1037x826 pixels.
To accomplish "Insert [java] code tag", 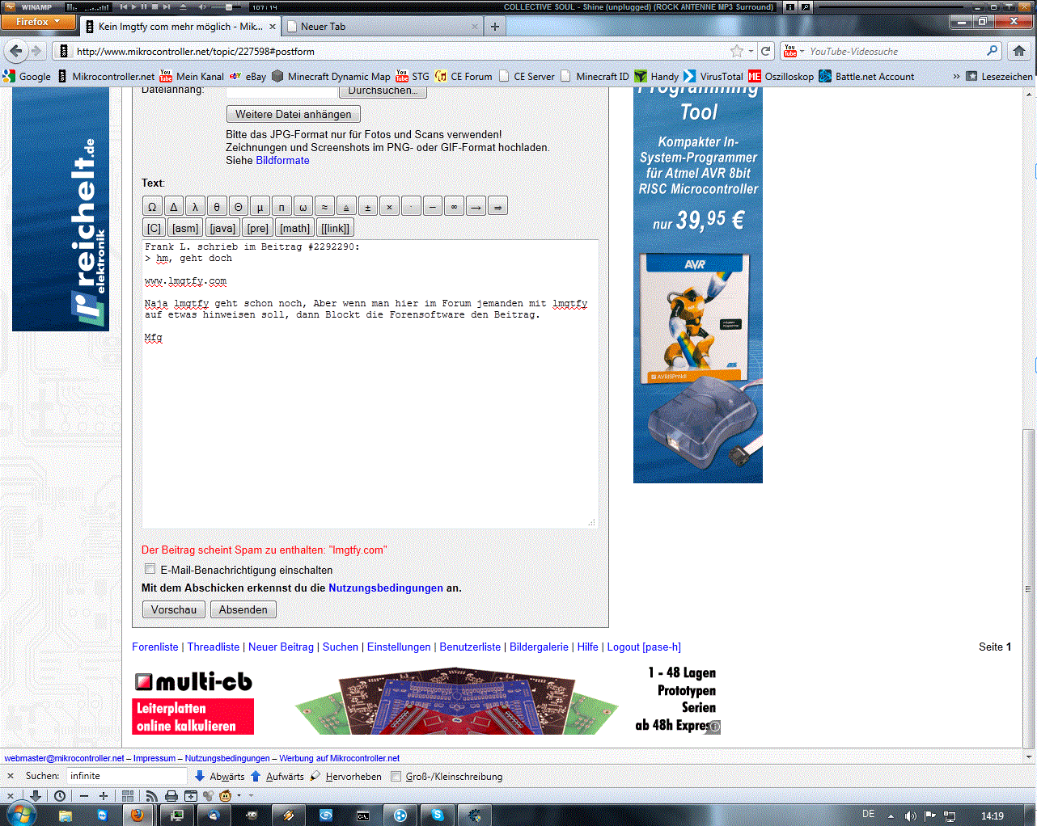I will pos(222,228).
